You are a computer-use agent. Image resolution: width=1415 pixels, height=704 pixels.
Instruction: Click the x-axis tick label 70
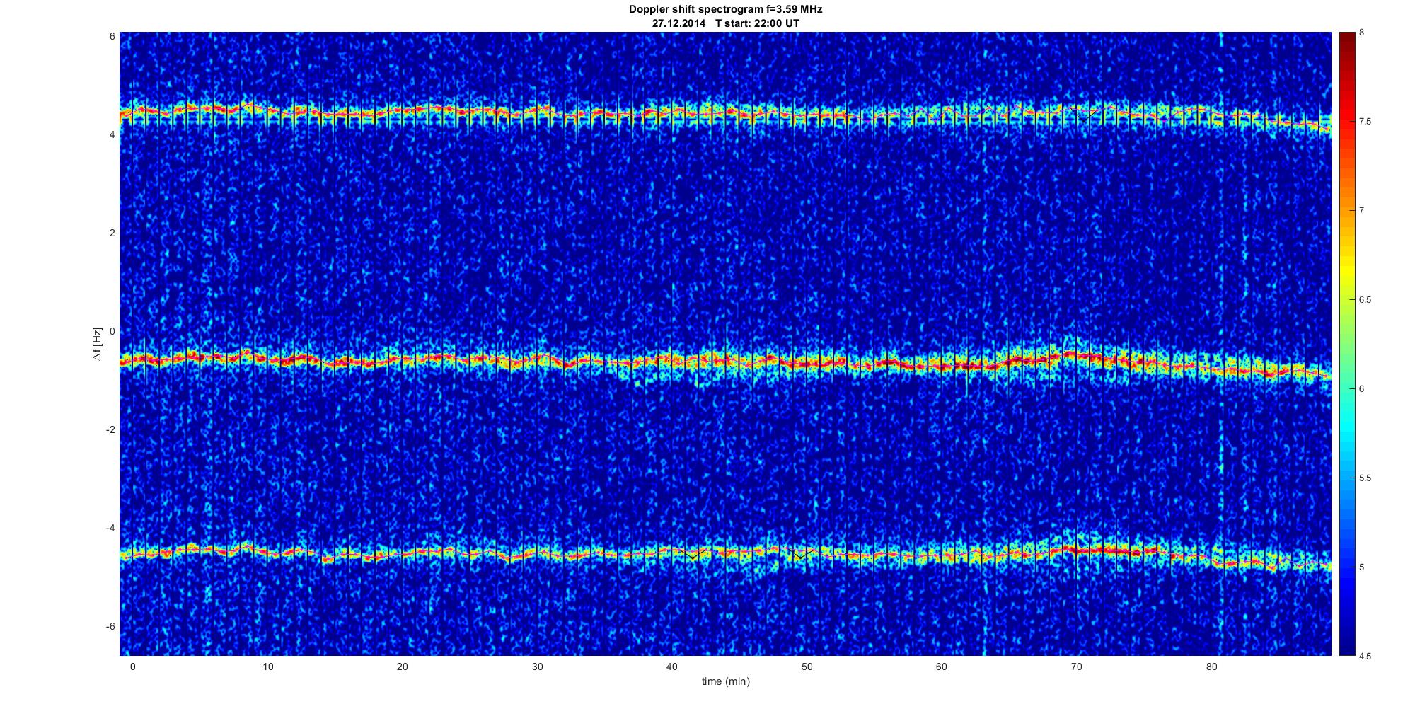(x=1077, y=667)
